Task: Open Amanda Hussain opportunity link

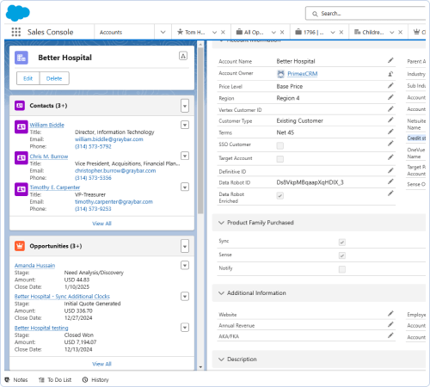Action: 34,266
